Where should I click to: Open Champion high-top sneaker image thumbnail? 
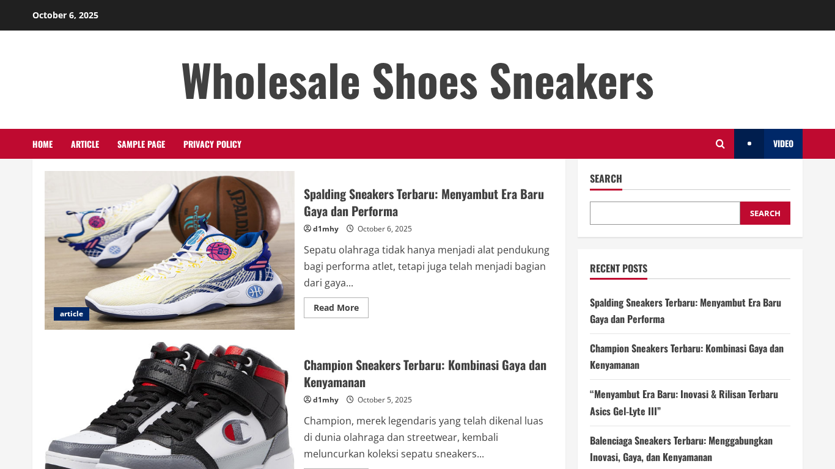(x=169, y=405)
